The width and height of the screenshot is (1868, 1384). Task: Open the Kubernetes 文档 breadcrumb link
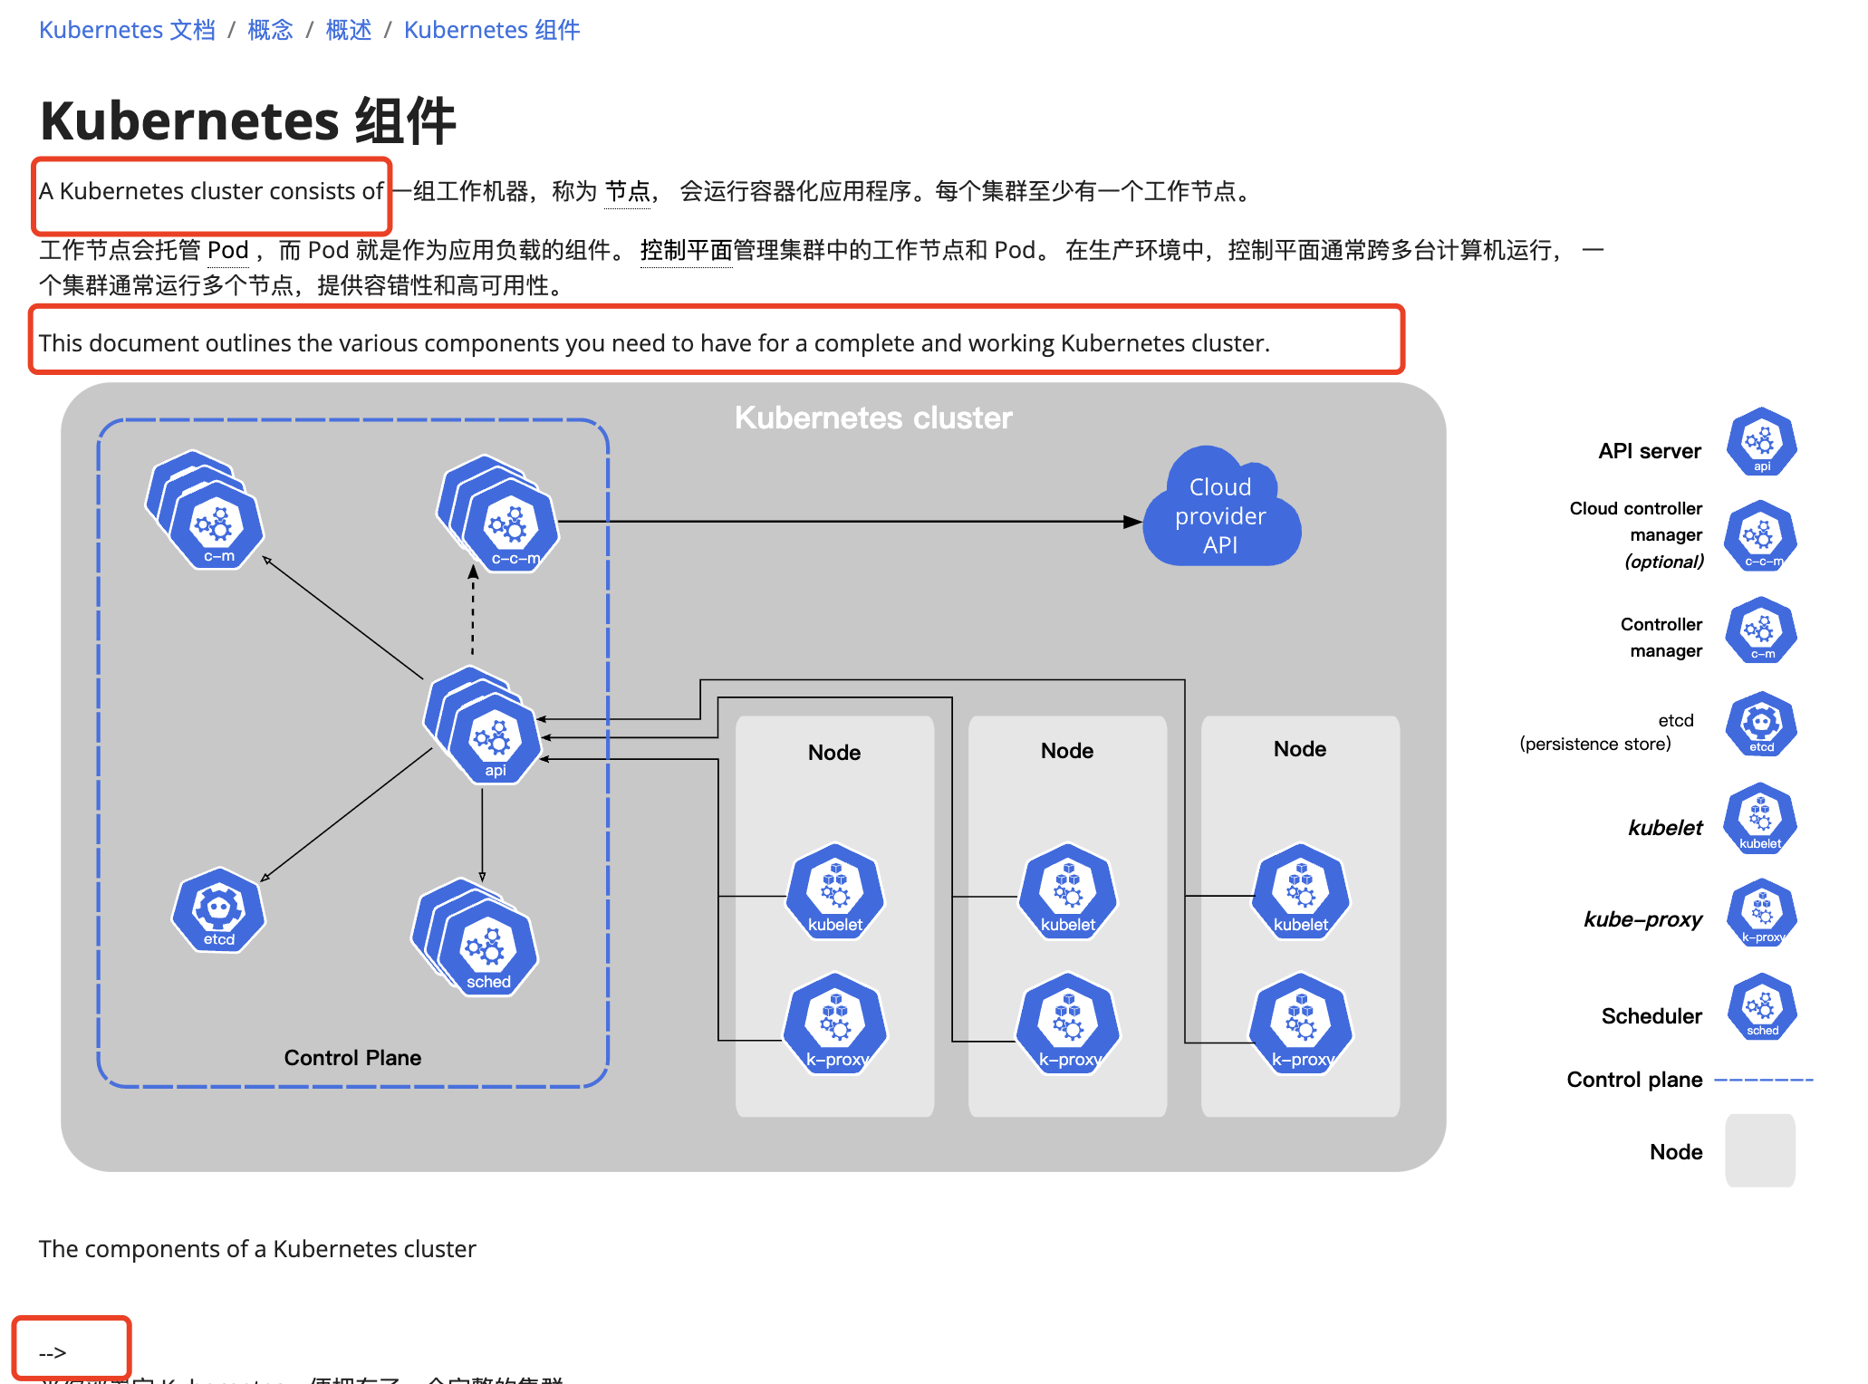pyautogui.click(x=127, y=30)
